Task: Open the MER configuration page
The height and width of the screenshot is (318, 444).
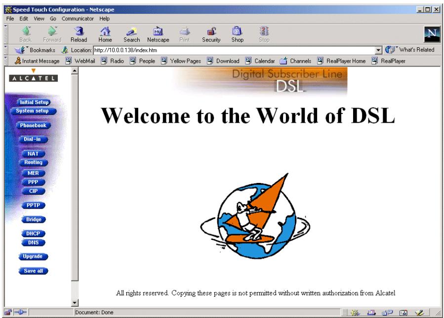Action: tap(33, 173)
